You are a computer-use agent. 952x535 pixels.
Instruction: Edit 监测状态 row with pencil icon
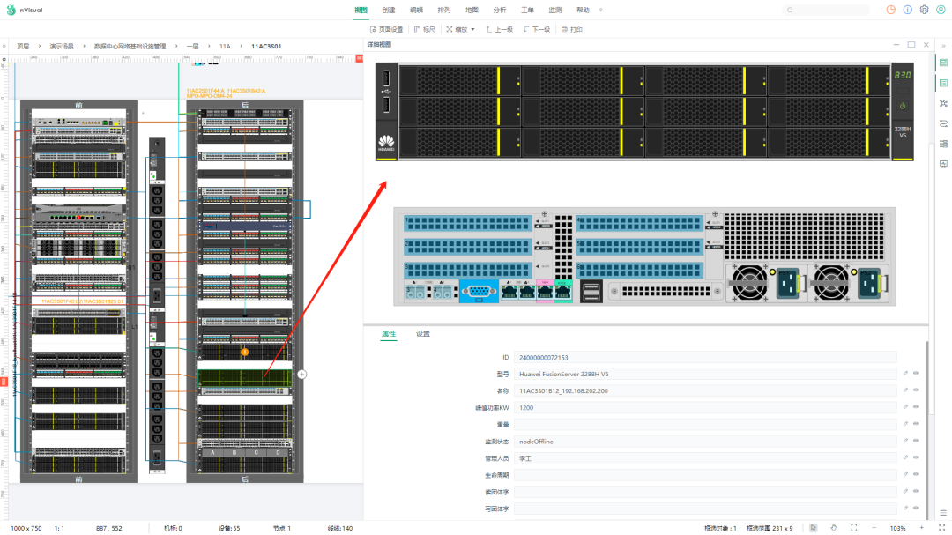coord(905,441)
